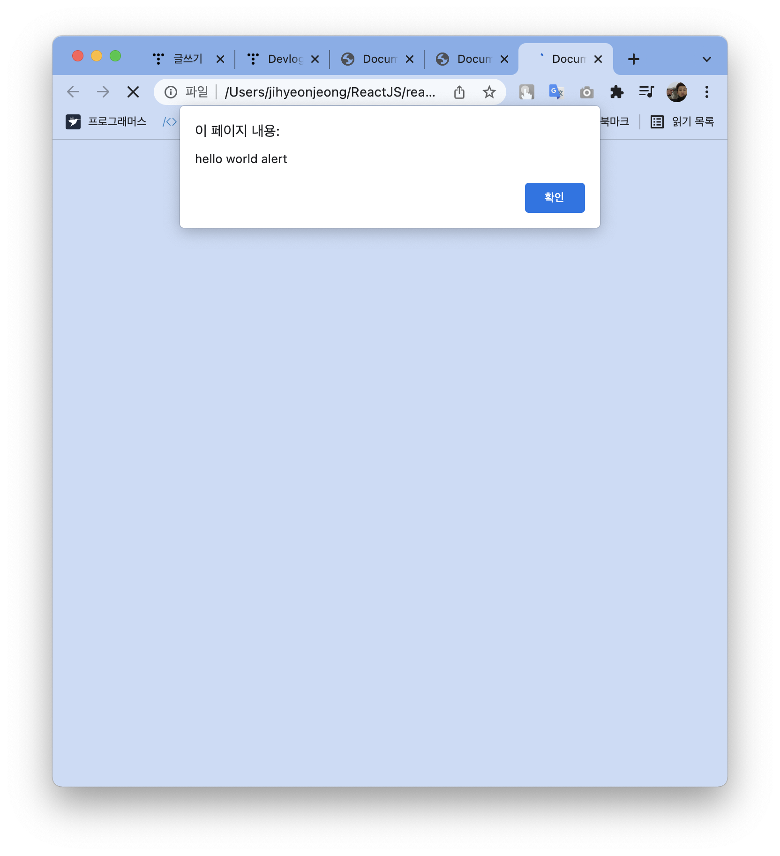780x856 pixels.
Task: Click the address bar URL field
Action: [x=330, y=92]
